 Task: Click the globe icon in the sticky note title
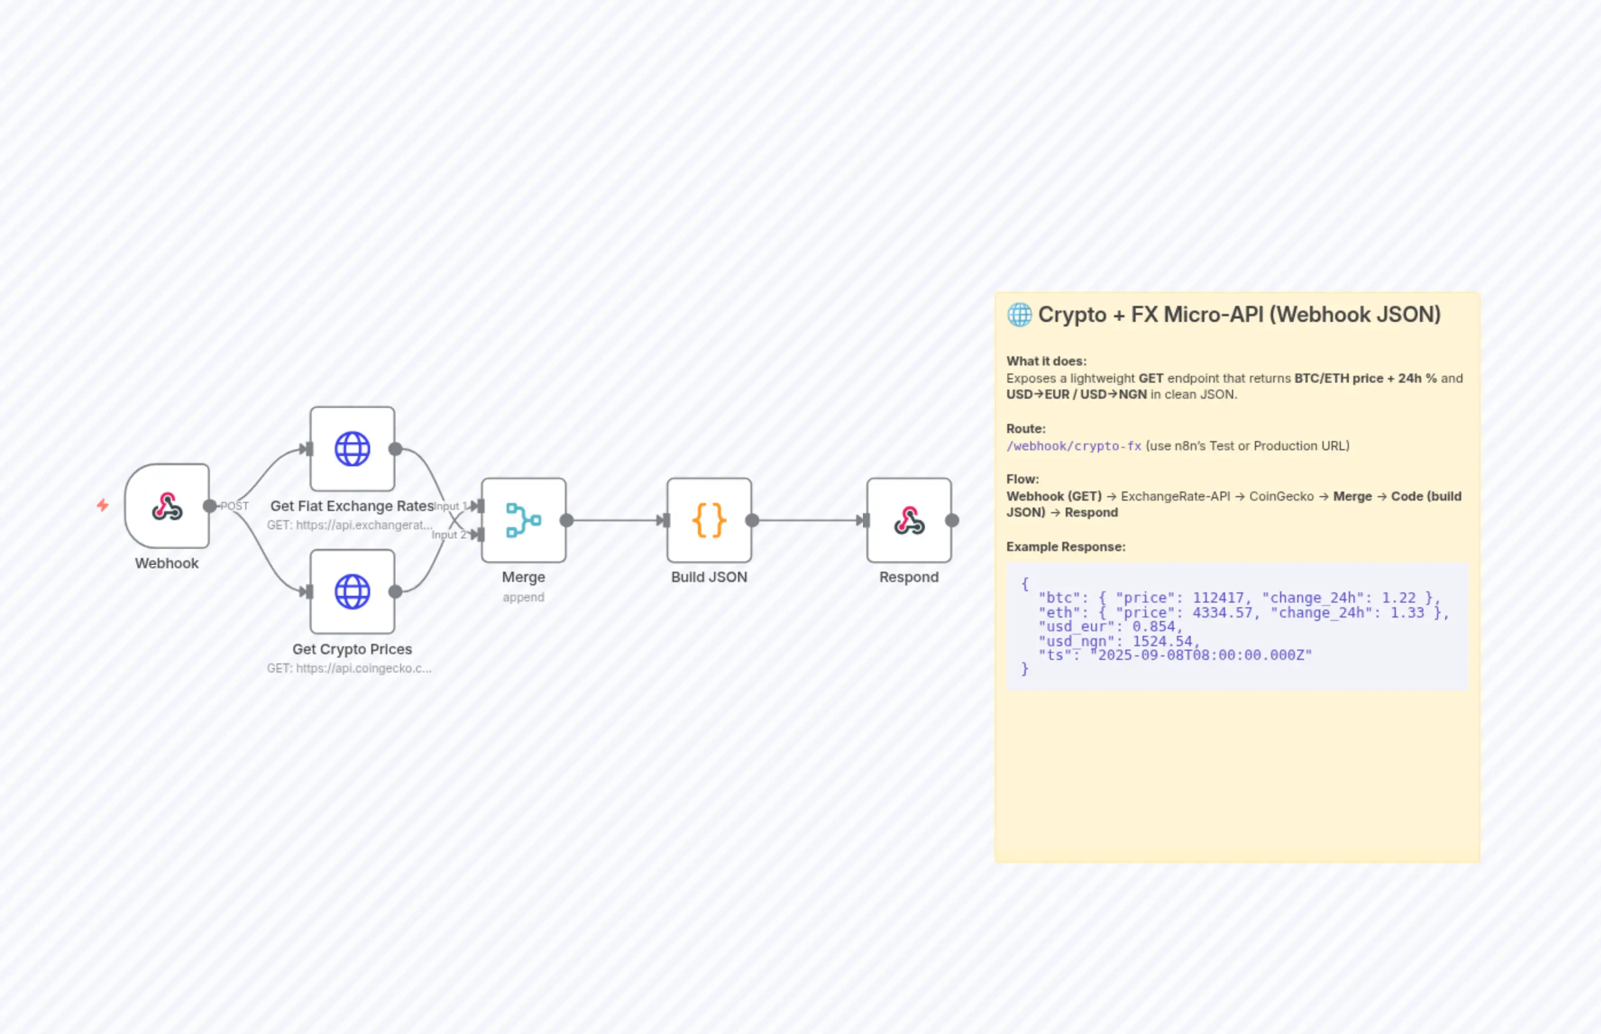coord(1019,314)
